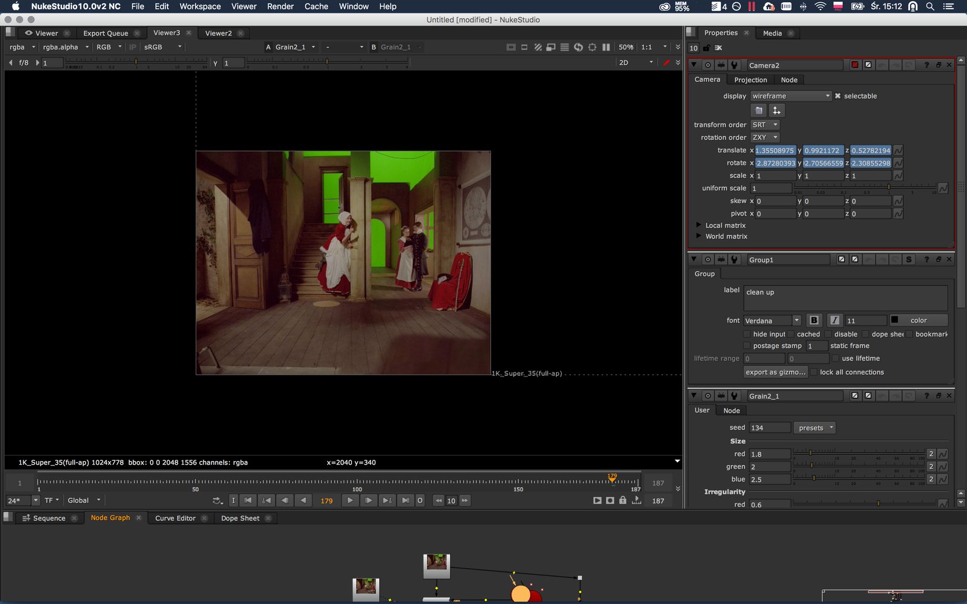The height and width of the screenshot is (604, 967).
Task: Click export as gizmo button
Action: (x=775, y=373)
